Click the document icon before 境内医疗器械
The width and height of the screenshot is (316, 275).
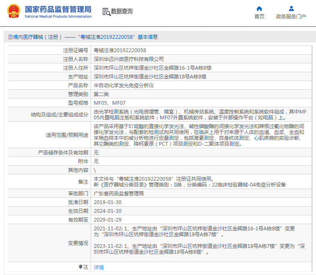(10, 37)
